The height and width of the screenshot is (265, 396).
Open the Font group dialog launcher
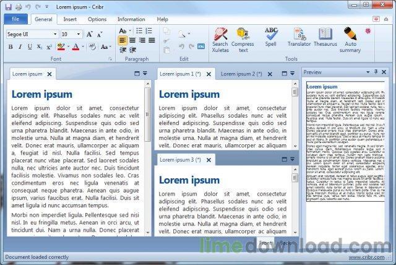110,59
